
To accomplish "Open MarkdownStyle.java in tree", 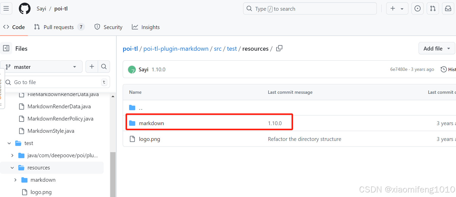I will coord(51,131).
